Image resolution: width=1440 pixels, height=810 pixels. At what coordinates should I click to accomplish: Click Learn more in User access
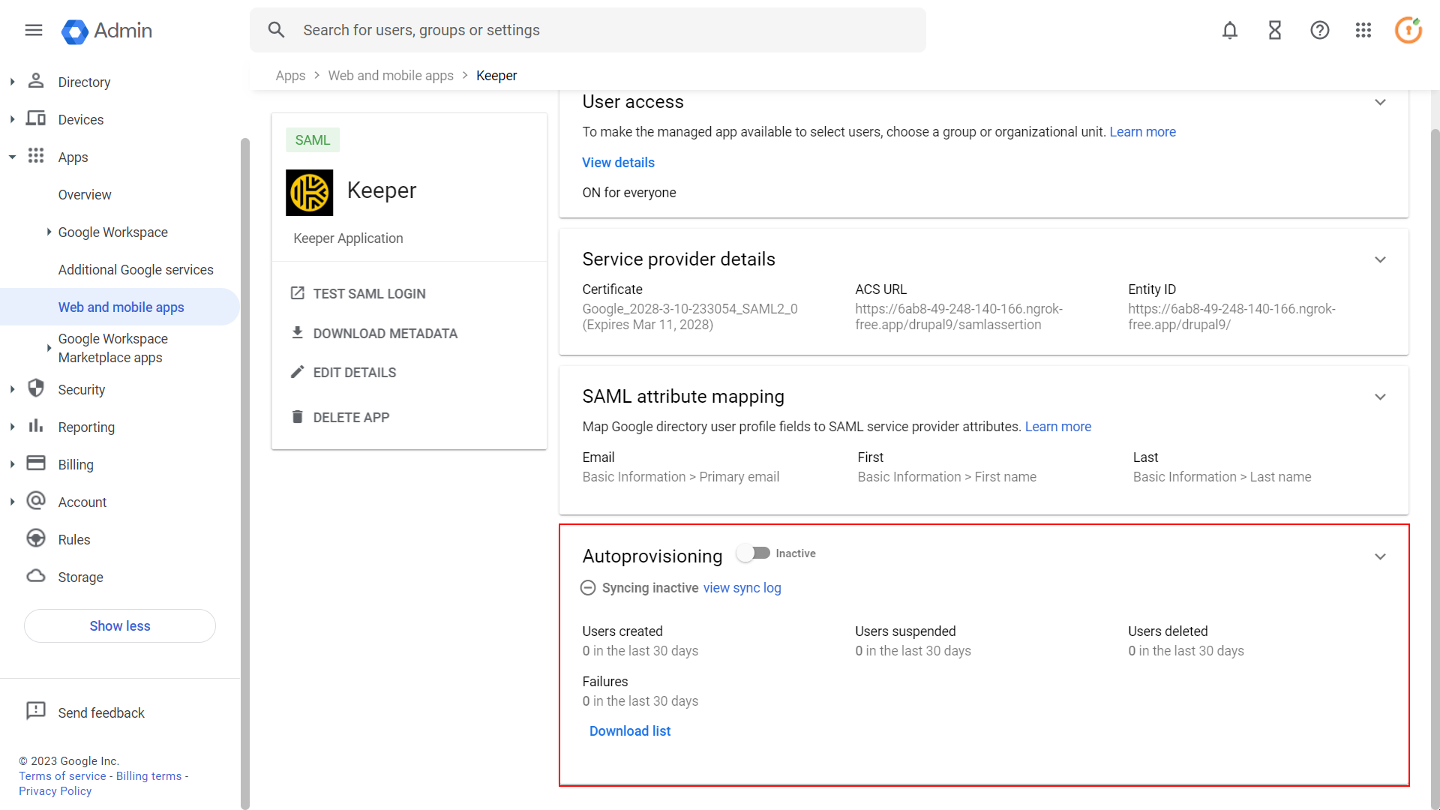tap(1142, 132)
